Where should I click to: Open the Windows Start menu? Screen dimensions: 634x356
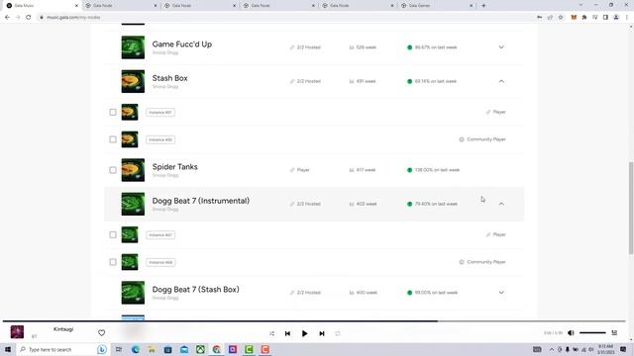(8, 349)
